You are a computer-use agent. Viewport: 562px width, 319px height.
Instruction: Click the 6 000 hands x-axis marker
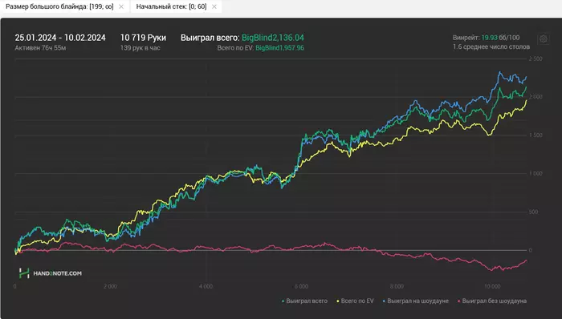(x=301, y=286)
